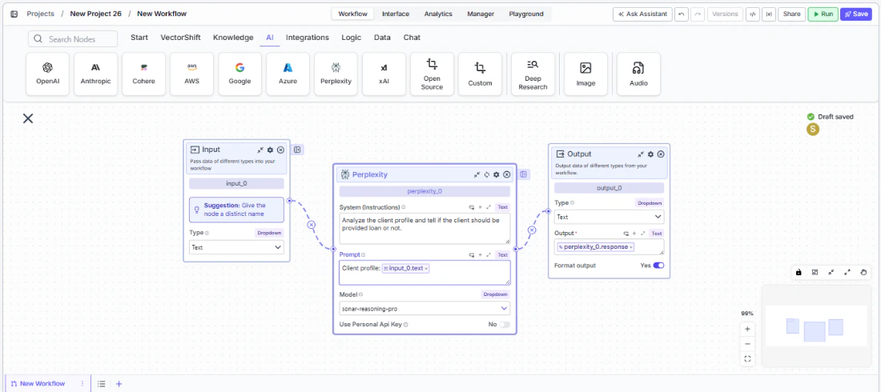Add a Perplexity node from toolbar
This screenshot has height=392, width=881.
point(336,74)
